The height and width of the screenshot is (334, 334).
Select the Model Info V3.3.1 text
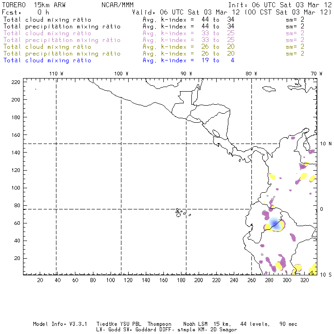click(x=60, y=324)
